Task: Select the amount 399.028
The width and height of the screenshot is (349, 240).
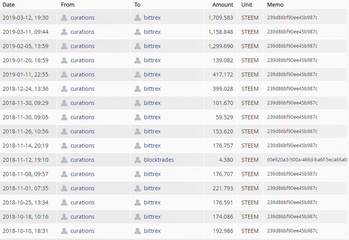Action: pos(223,89)
